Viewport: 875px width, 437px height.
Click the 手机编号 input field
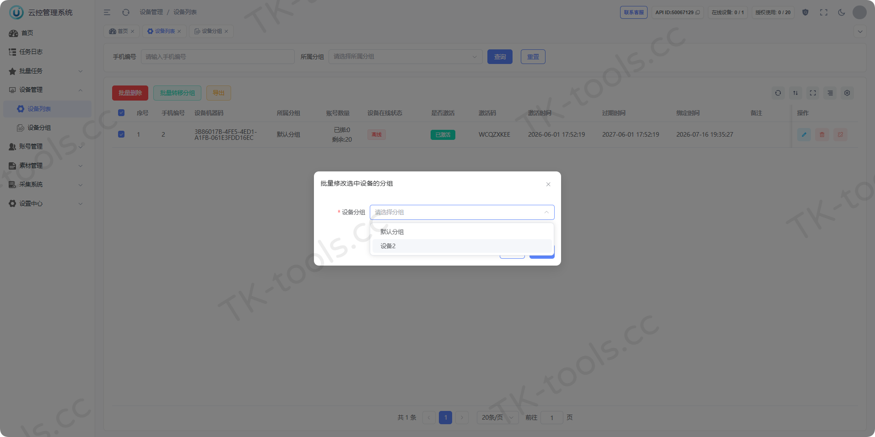(x=217, y=57)
